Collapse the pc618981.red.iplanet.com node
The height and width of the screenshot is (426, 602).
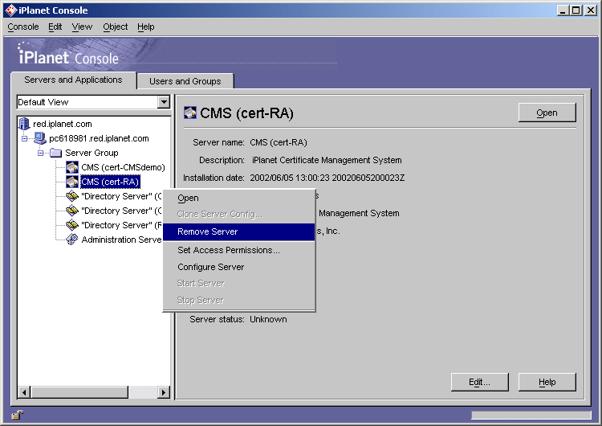25,138
